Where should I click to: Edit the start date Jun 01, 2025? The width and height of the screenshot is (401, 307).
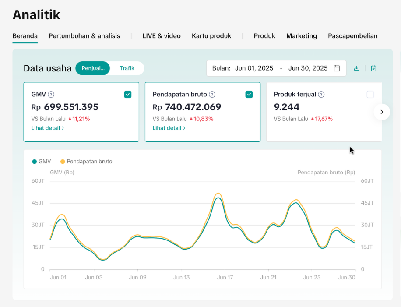coord(254,68)
